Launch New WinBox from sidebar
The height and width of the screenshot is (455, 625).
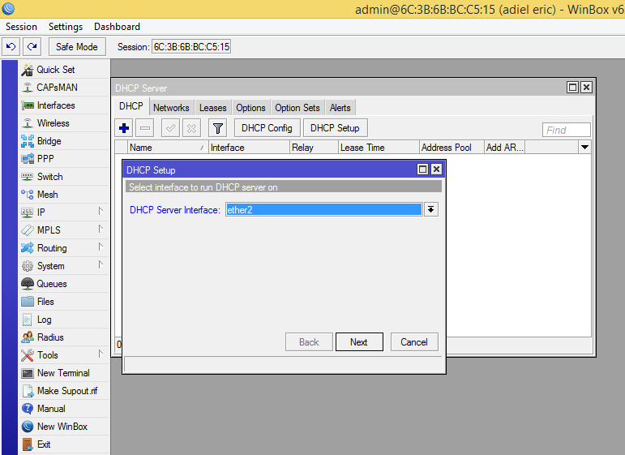[x=64, y=427]
